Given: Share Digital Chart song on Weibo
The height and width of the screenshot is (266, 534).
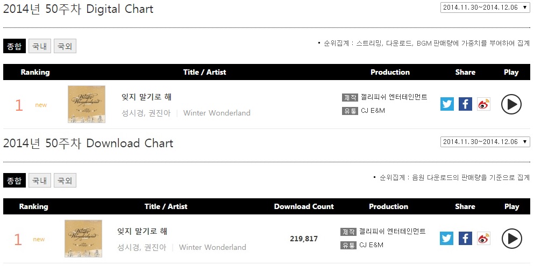Looking at the screenshot, I should point(483,104).
